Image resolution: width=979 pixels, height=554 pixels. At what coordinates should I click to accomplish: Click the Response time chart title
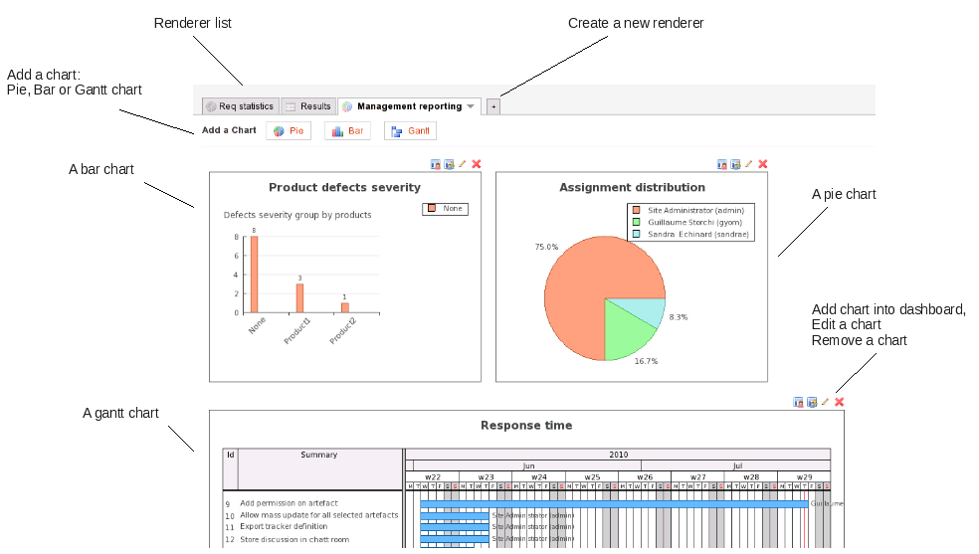pyautogui.click(x=526, y=426)
